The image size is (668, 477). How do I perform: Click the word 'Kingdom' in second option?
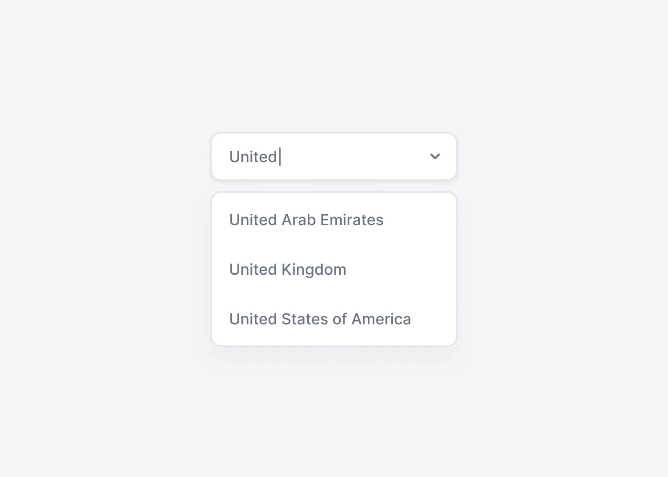[x=314, y=270]
